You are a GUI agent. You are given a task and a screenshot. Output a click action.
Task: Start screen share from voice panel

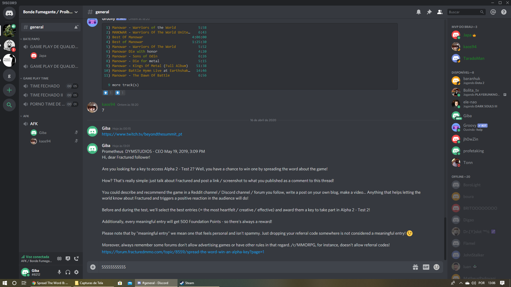coord(68,259)
